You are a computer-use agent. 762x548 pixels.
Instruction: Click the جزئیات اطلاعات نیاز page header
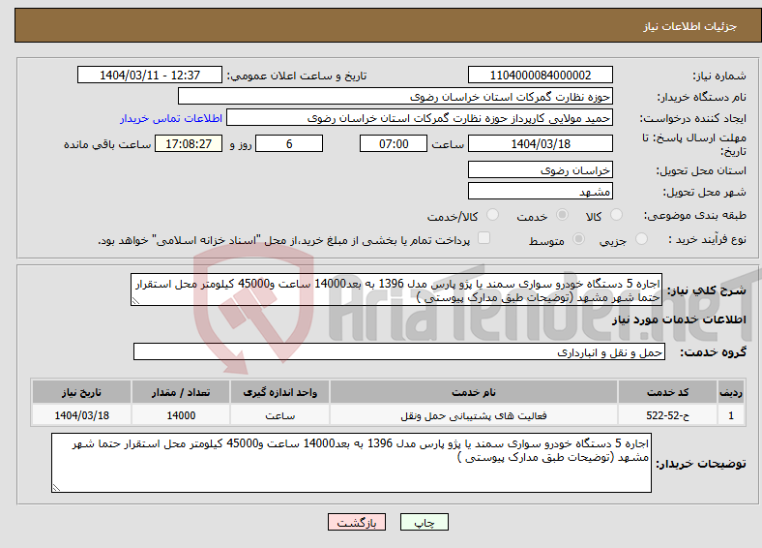690,26
